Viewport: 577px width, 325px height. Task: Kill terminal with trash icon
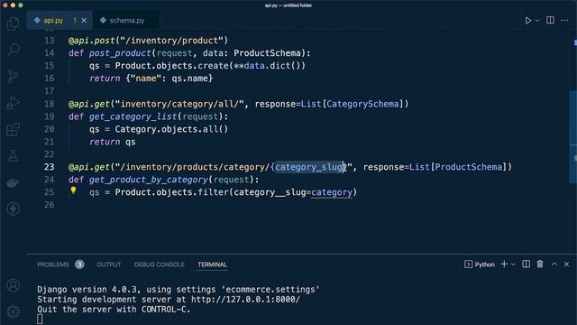pos(540,265)
